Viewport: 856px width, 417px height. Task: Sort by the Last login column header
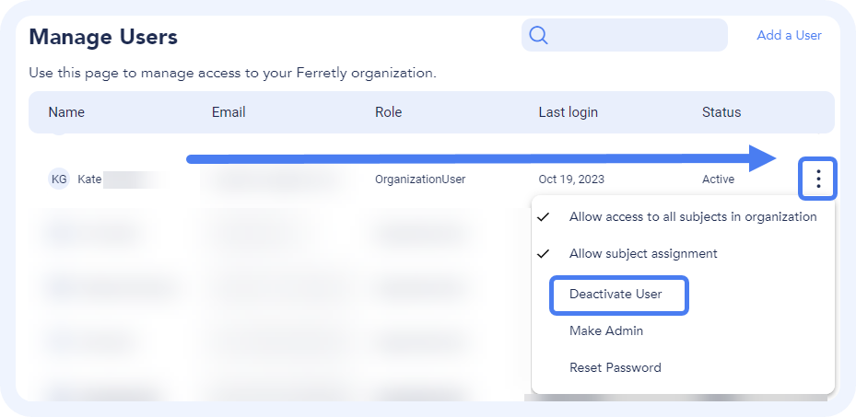[x=568, y=112]
